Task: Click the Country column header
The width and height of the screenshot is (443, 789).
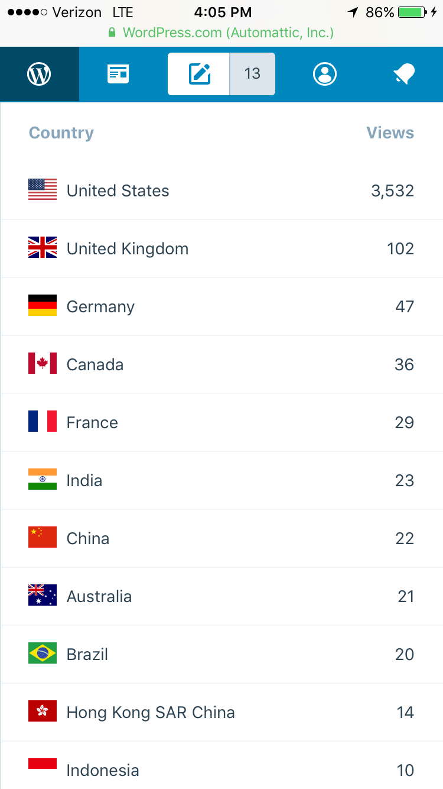Action: coord(61,133)
